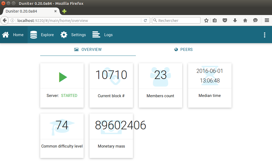Open the Settings section
Image resolution: width=272 pixels, height=162 pixels.
(73, 35)
